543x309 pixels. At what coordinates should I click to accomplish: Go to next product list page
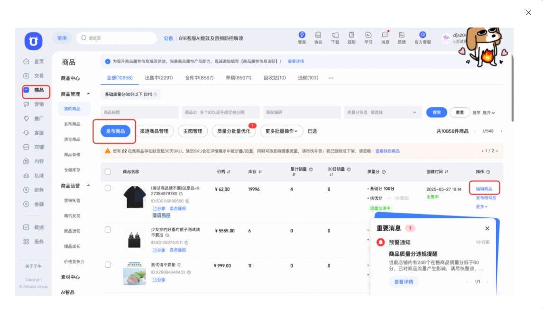point(501,131)
